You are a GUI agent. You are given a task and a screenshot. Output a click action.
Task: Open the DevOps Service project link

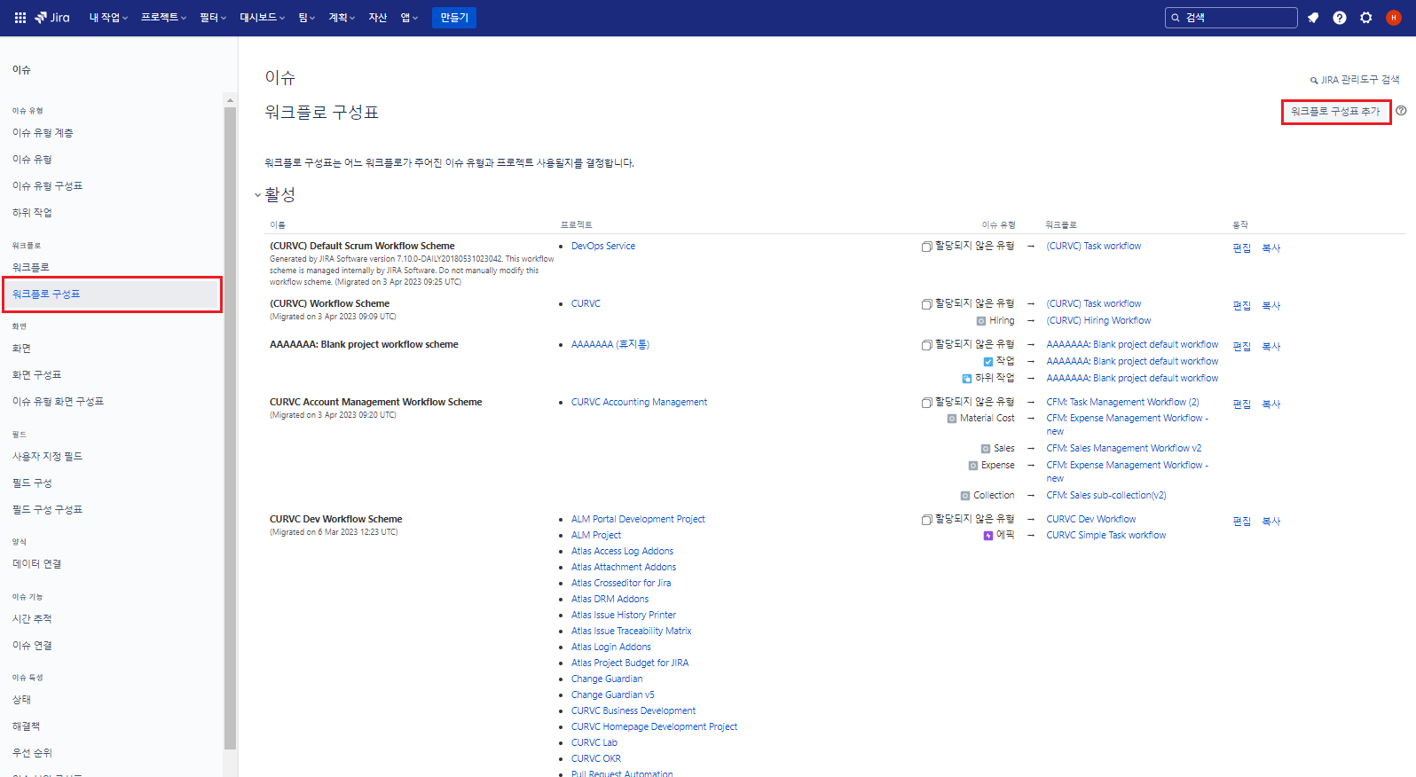[603, 247]
